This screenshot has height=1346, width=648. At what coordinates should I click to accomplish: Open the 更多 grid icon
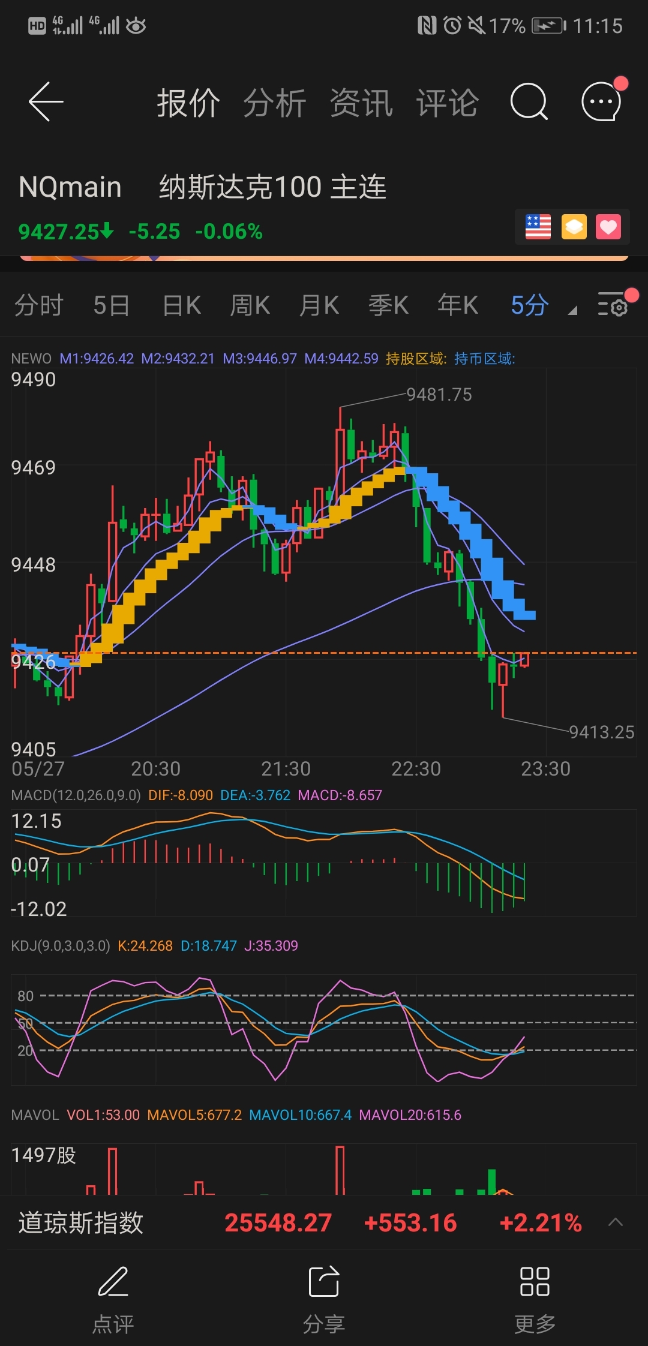tap(535, 1282)
